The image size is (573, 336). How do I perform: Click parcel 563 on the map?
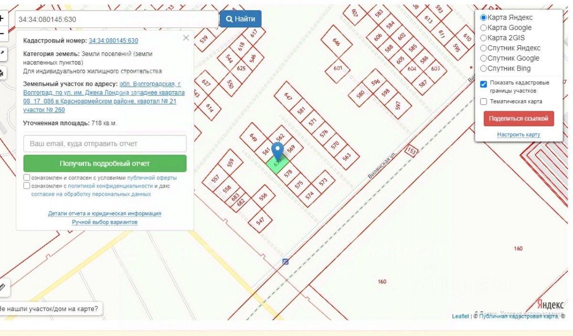point(347,156)
